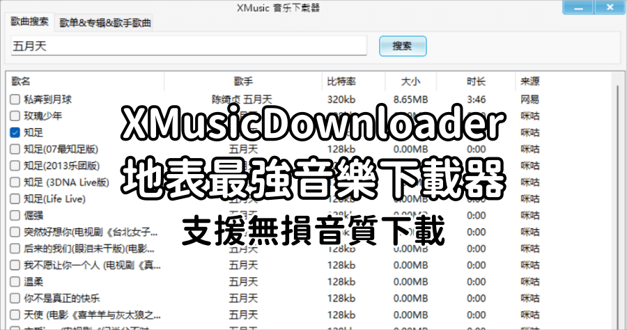Screen dimensions: 627x330
Task: Open the 歌单&专辑&歌手歌曲 tab
Action: pos(105,23)
